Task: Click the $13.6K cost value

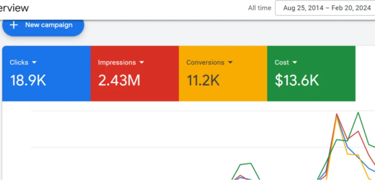Action: pyautogui.click(x=297, y=80)
